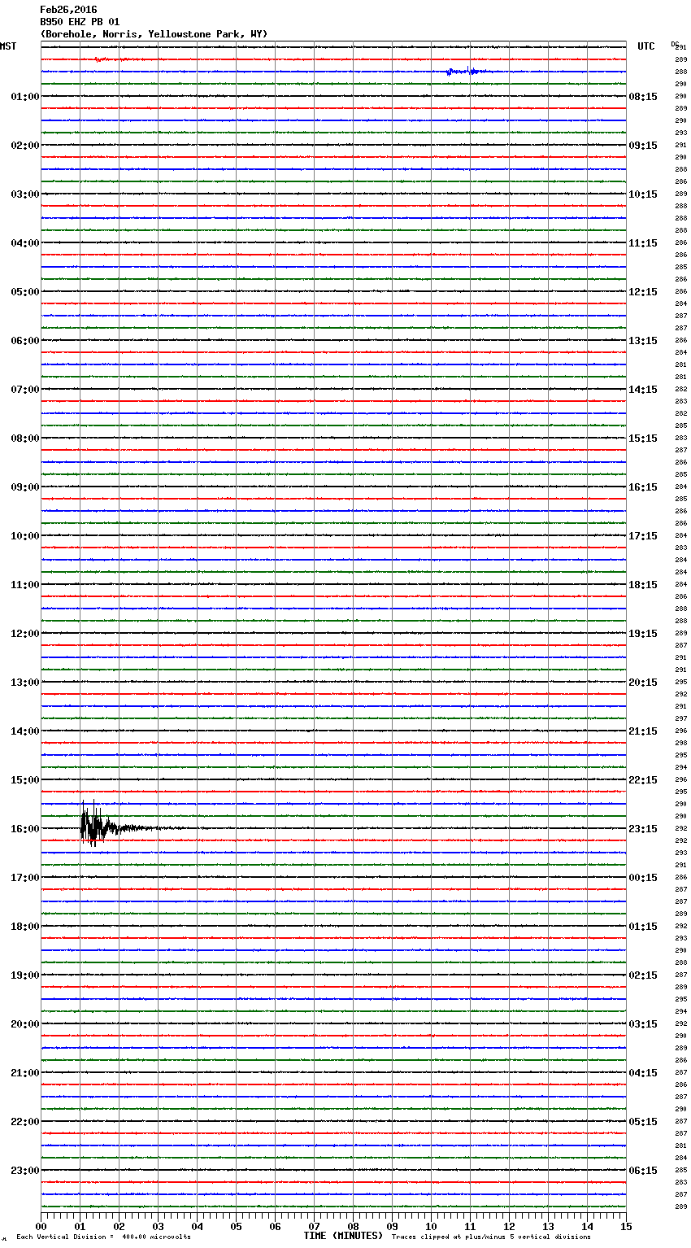Select the 08:00 MST time label
This screenshot has width=691, height=1248.
pos(25,439)
